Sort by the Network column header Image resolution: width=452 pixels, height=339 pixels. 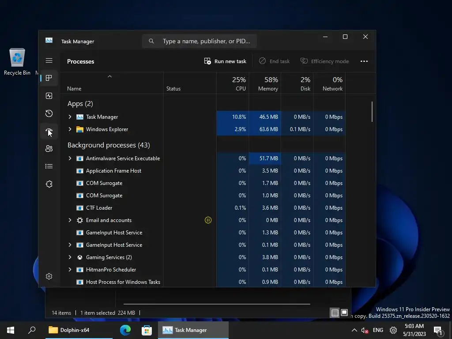[x=329, y=83]
